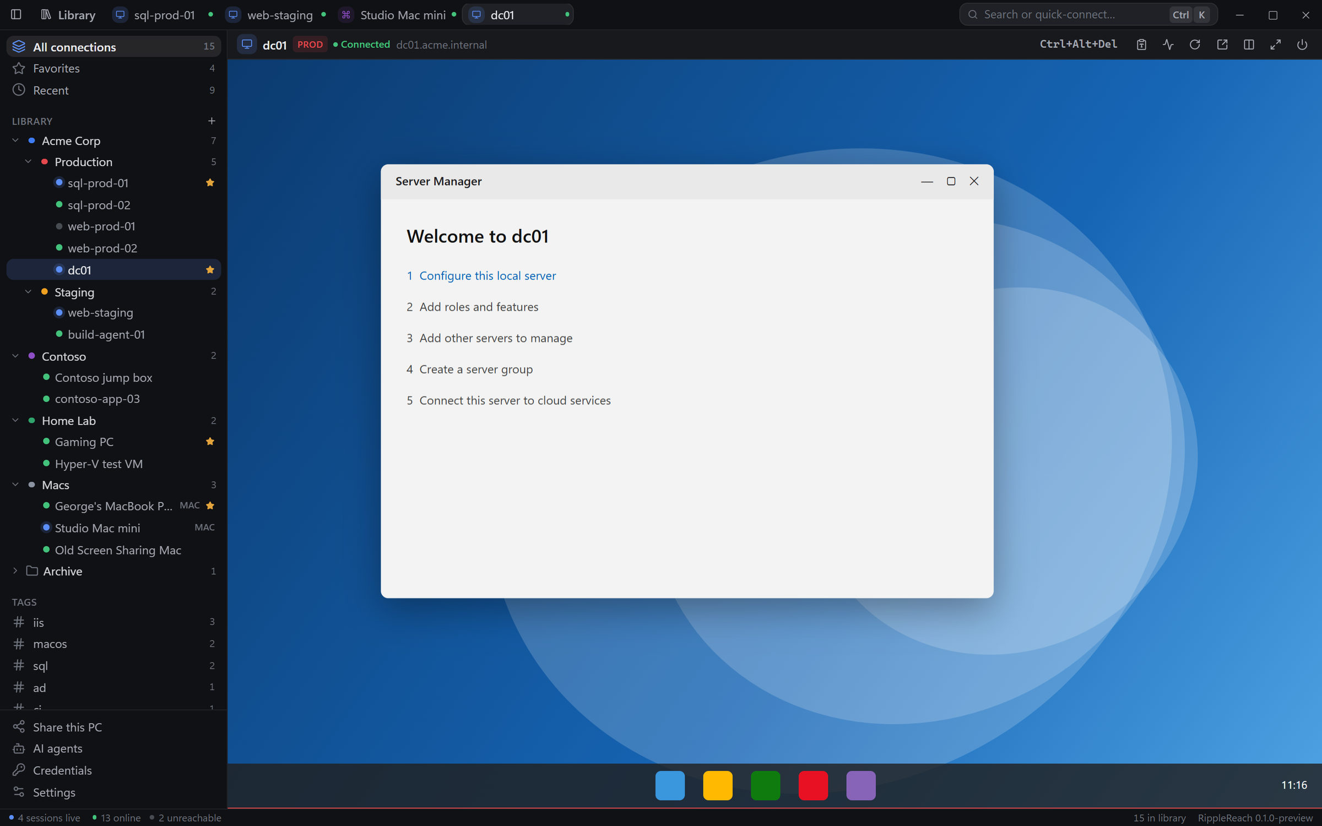Toggle favorite star on sql-prod-01
1322x826 pixels.
click(x=210, y=183)
